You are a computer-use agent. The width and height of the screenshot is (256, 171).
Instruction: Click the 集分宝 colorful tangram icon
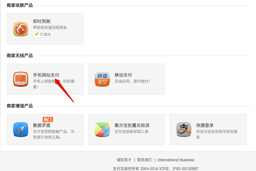click(x=102, y=130)
